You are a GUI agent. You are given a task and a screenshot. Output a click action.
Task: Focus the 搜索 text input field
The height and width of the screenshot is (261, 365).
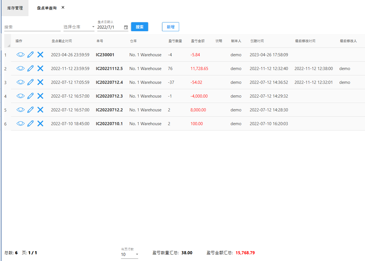pyautogui.click(x=32, y=27)
